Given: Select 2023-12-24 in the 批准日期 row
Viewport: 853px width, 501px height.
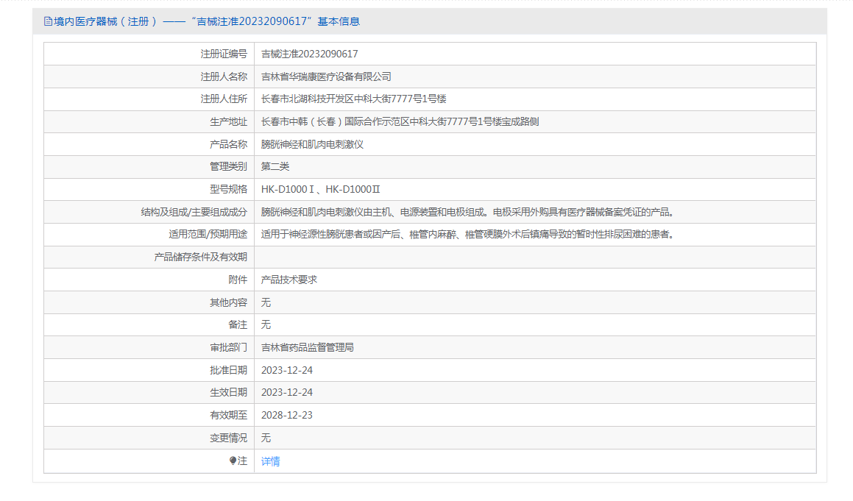Looking at the screenshot, I should coord(287,371).
